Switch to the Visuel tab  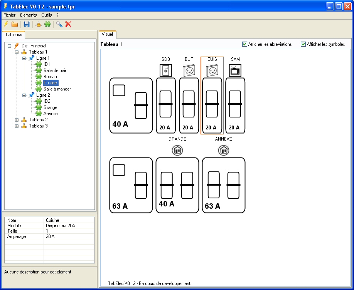(x=107, y=34)
